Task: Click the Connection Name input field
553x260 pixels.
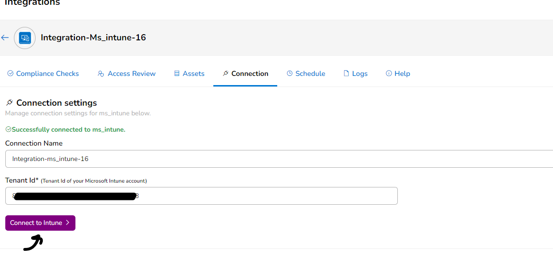Action: click(x=279, y=159)
